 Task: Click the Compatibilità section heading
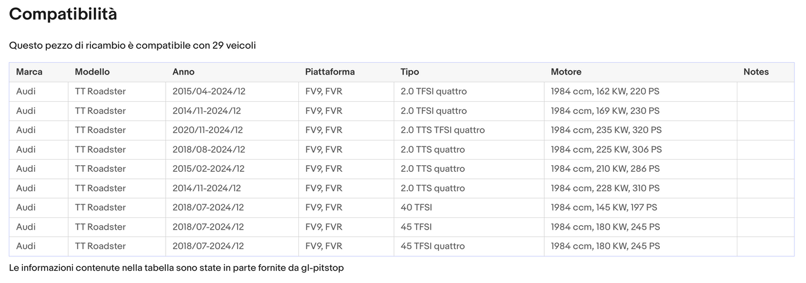pyautogui.click(x=63, y=14)
